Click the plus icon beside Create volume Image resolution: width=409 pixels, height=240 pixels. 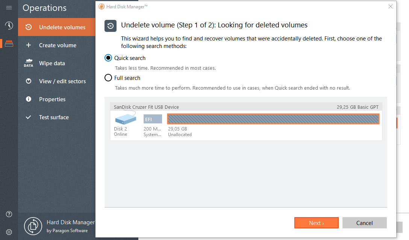pyautogui.click(x=29, y=45)
